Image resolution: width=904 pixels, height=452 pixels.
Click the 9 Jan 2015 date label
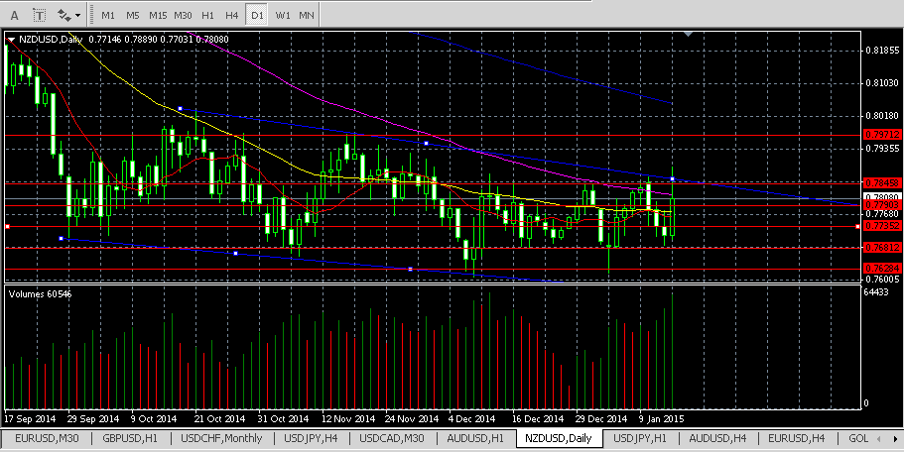pos(661,418)
